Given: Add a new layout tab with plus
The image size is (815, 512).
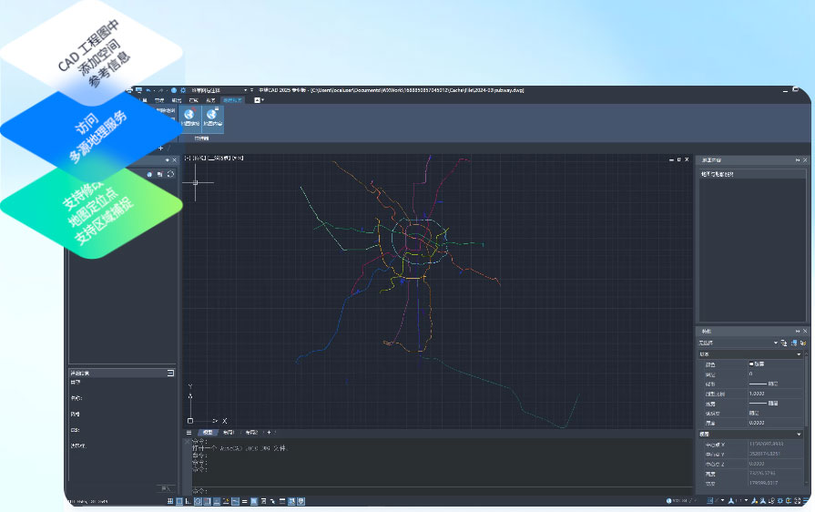Looking at the screenshot, I should coord(269,432).
